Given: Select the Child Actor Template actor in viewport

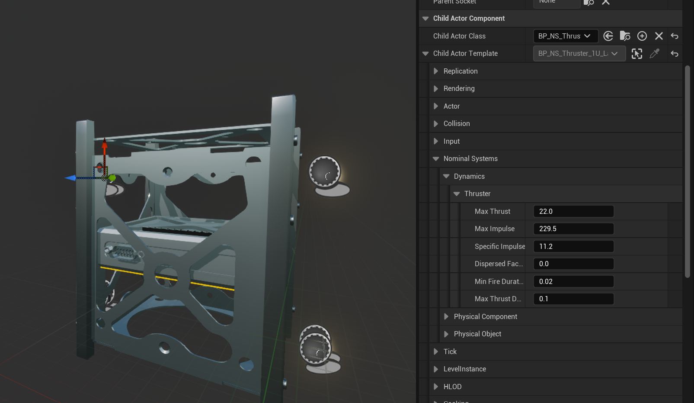Looking at the screenshot, I should 637,54.
